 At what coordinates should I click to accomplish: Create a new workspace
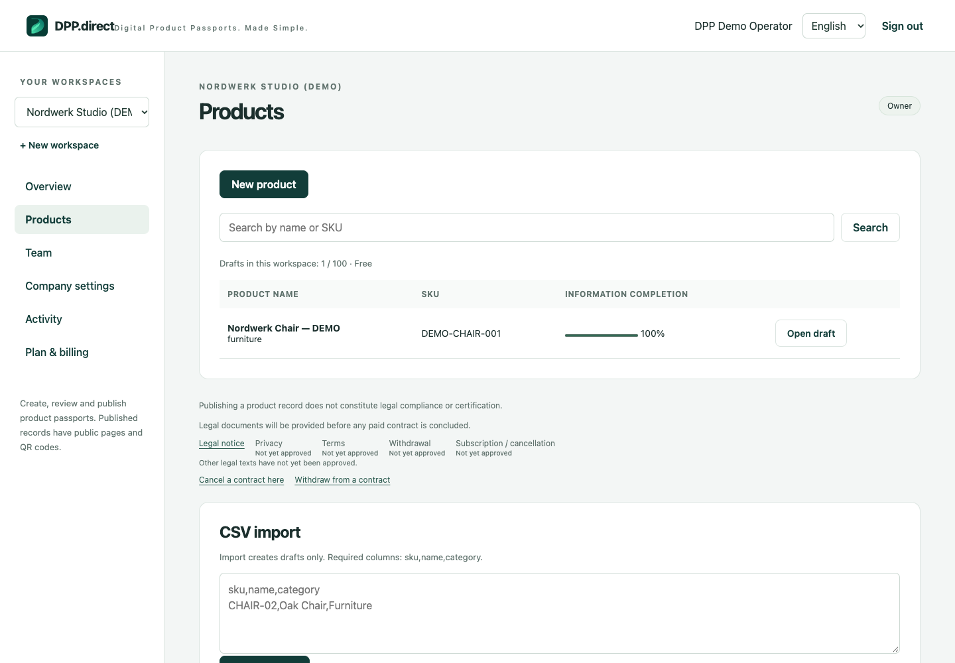pyautogui.click(x=59, y=145)
